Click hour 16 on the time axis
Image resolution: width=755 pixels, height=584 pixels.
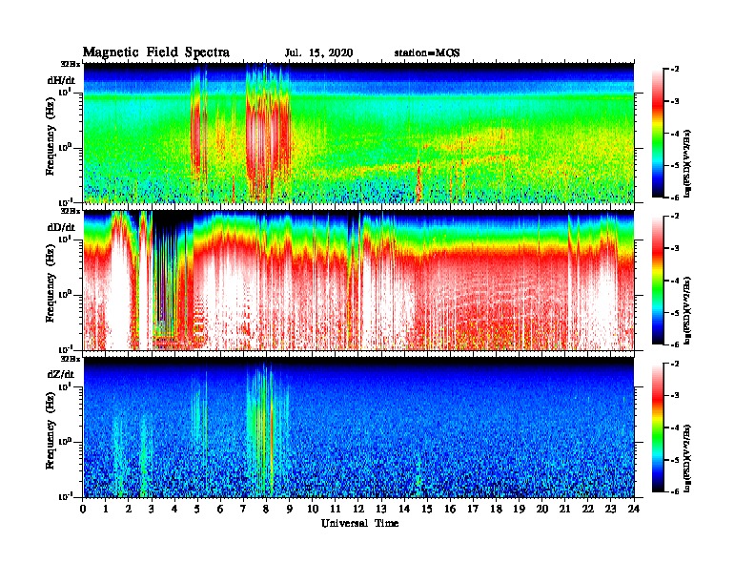coord(450,510)
